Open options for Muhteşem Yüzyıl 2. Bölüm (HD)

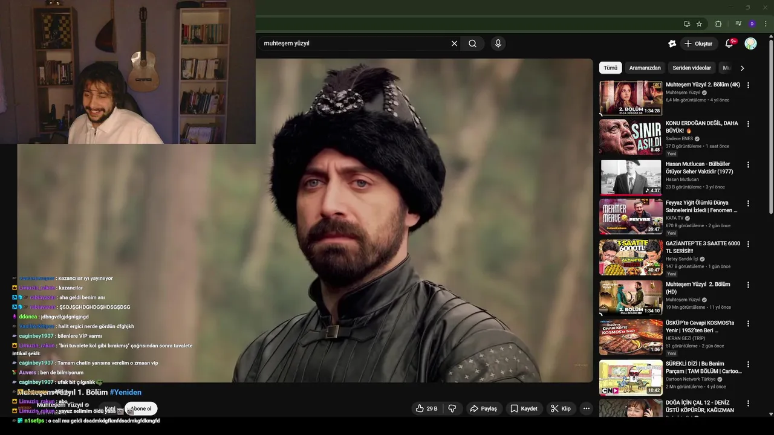(x=748, y=285)
